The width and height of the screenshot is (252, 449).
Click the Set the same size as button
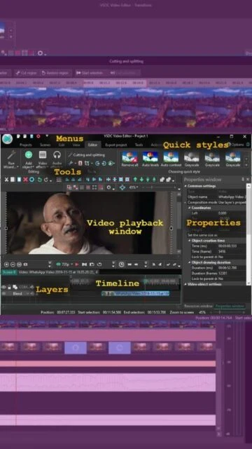pos(202,235)
